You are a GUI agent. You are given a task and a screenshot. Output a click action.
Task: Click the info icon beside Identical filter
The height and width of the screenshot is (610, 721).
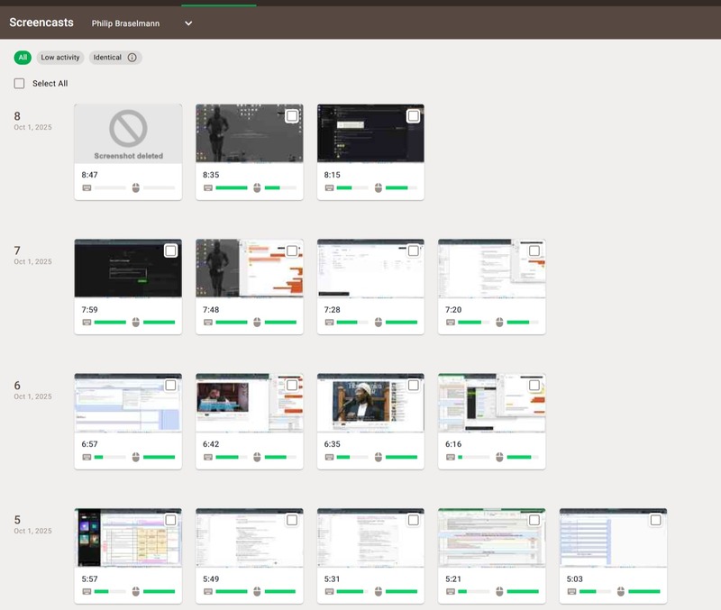coord(132,58)
